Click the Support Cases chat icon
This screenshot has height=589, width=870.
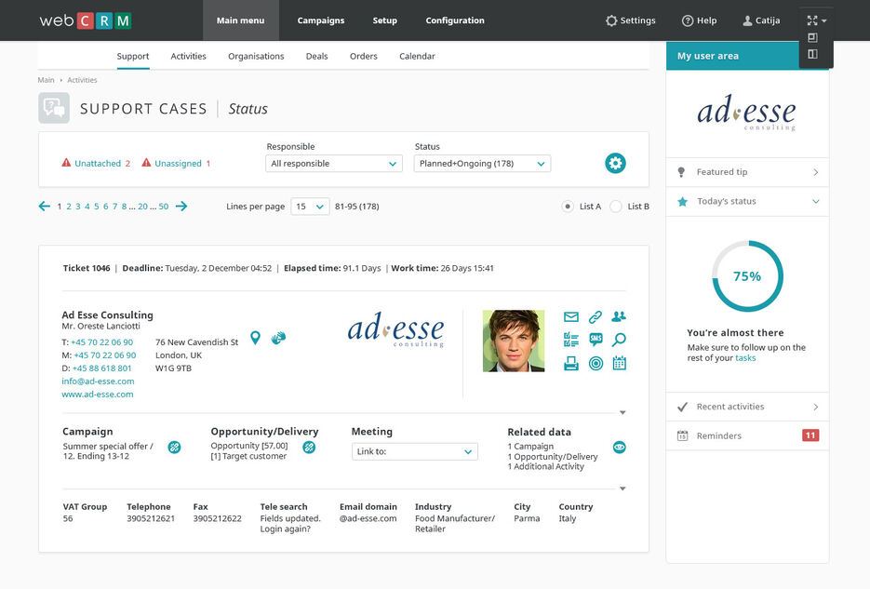54,108
